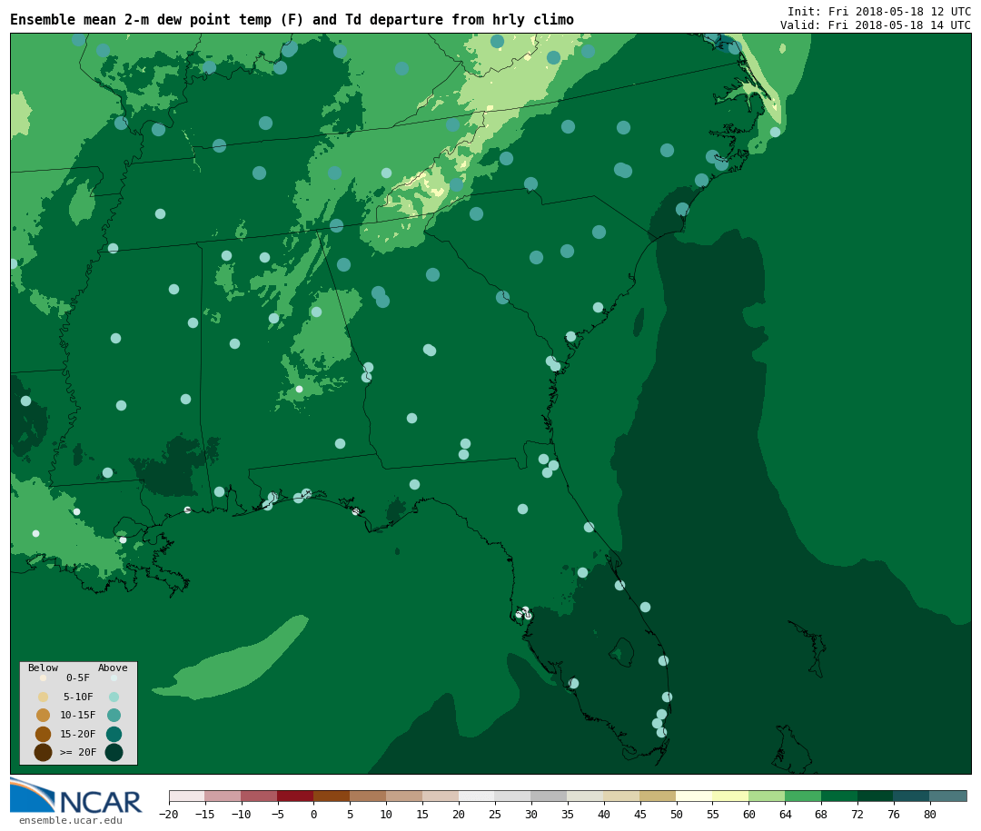Select the Below 15-20F brown legend circle

pyautogui.click(x=44, y=734)
